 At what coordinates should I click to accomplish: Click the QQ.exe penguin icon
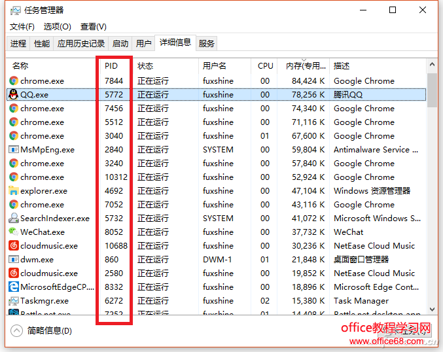pyautogui.click(x=13, y=94)
